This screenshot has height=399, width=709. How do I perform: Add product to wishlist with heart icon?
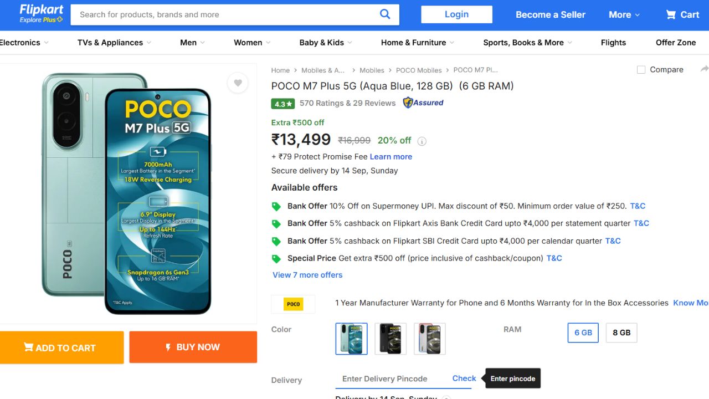(x=238, y=83)
